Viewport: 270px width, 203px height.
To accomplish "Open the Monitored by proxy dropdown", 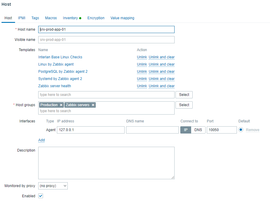I will [x=53, y=186].
